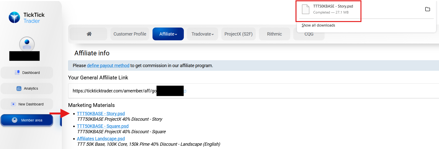Click the define payout method link
The height and width of the screenshot is (149, 439).
(108, 66)
